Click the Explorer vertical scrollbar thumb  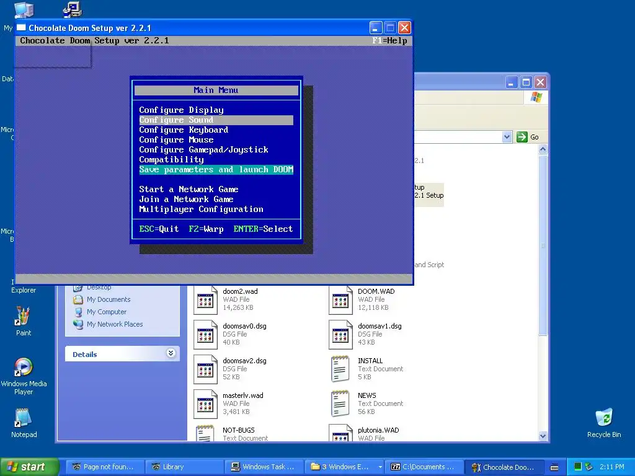click(x=543, y=245)
